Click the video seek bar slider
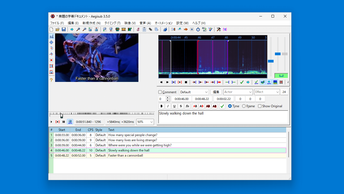This screenshot has height=194, width=344. click(x=62, y=116)
